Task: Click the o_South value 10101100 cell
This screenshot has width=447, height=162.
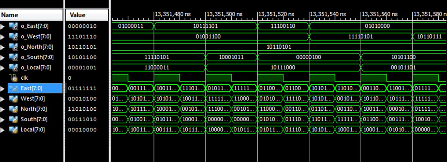Action: [82, 57]
